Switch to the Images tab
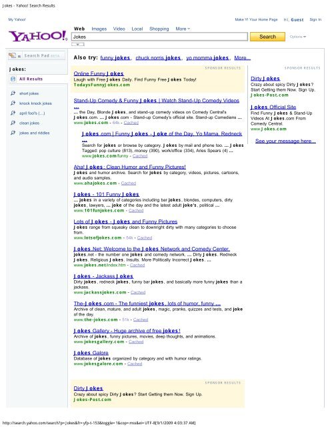The height and width of the screenshot is (427, 330). pos(99,29)
